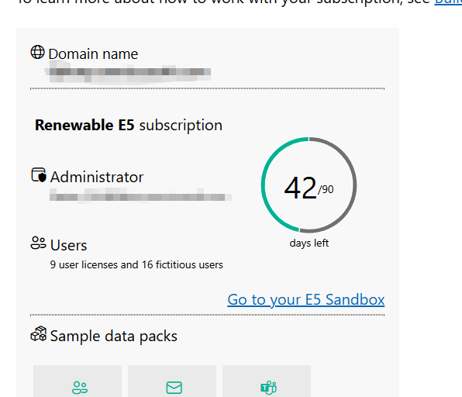The width and height of the screenshot is (462, 397).
Task: Click the globe icon beside Domain name
Action: coord(38,52)
